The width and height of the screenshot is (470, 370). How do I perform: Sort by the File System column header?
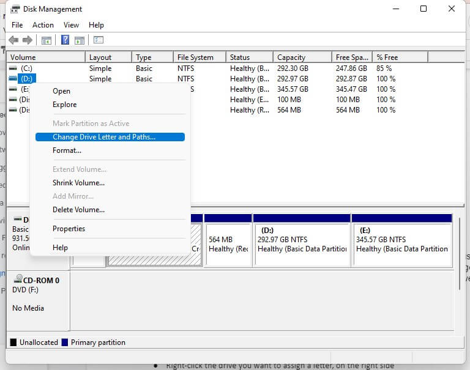click(200, 57)
